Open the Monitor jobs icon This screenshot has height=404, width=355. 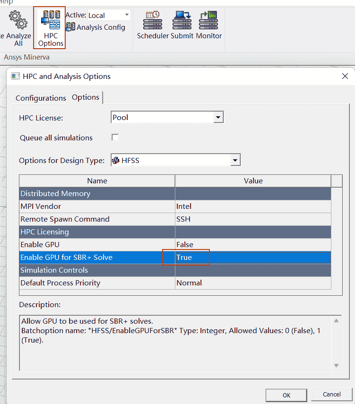(208, 20)
